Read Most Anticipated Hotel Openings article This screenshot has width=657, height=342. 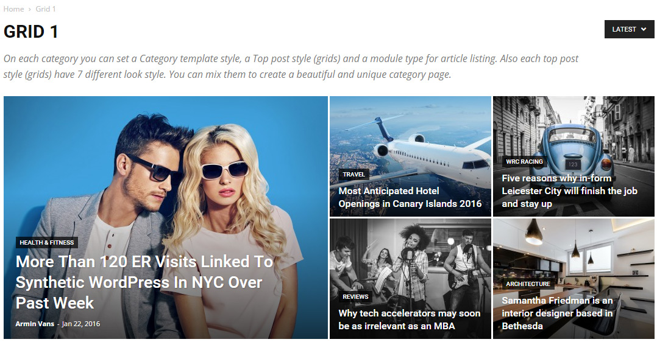click(x=410, y=197)
